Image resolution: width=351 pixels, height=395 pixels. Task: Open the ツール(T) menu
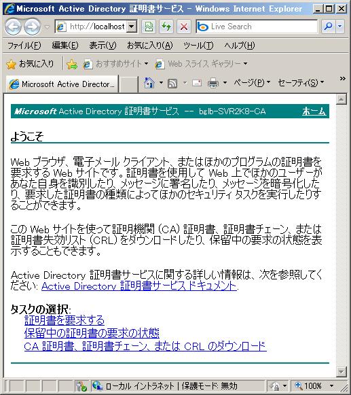[x=198, y=46]
